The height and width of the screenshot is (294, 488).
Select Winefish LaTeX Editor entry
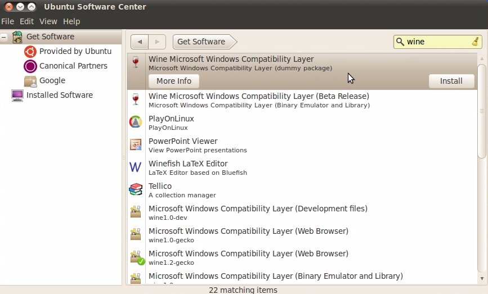point(302,168)
